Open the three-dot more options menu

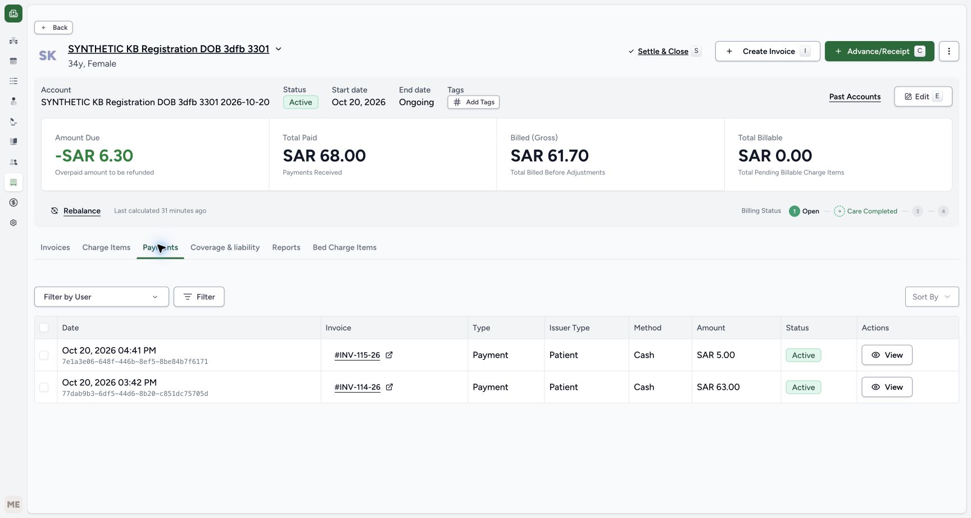(949, 51)
